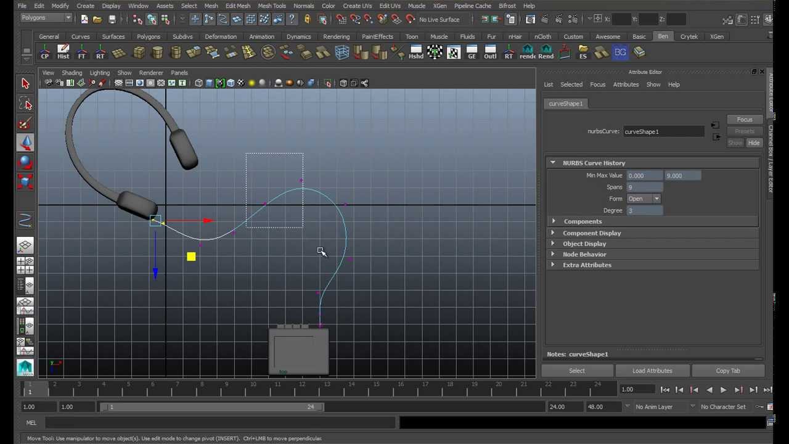Open scene file folder icon
Image resolution: width=789 pixels, height=444 pixels.
97,20
